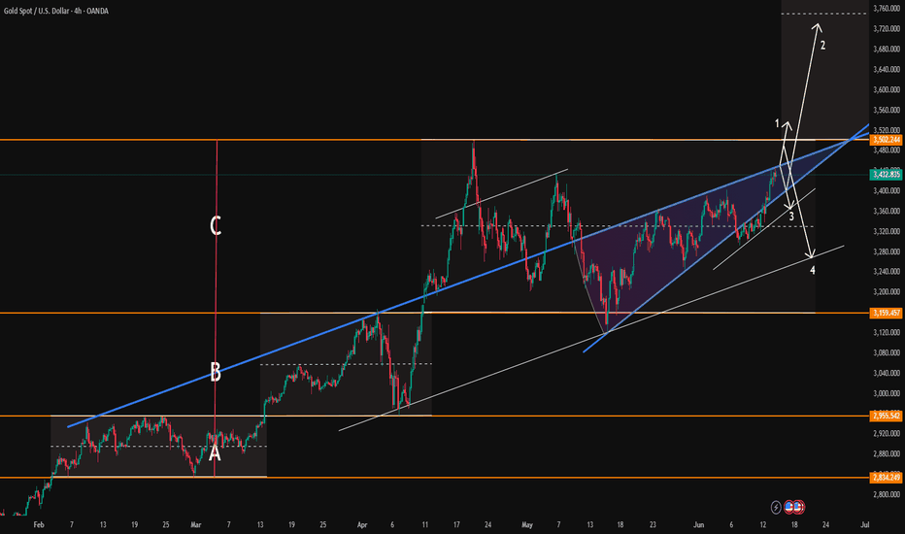Click the 3,760.000 price scale value
The image size is (905, 534).
(888, 8)
